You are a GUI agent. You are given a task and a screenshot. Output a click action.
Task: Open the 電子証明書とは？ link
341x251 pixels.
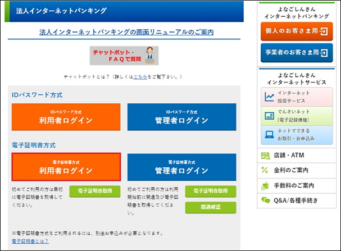(30, 241)
